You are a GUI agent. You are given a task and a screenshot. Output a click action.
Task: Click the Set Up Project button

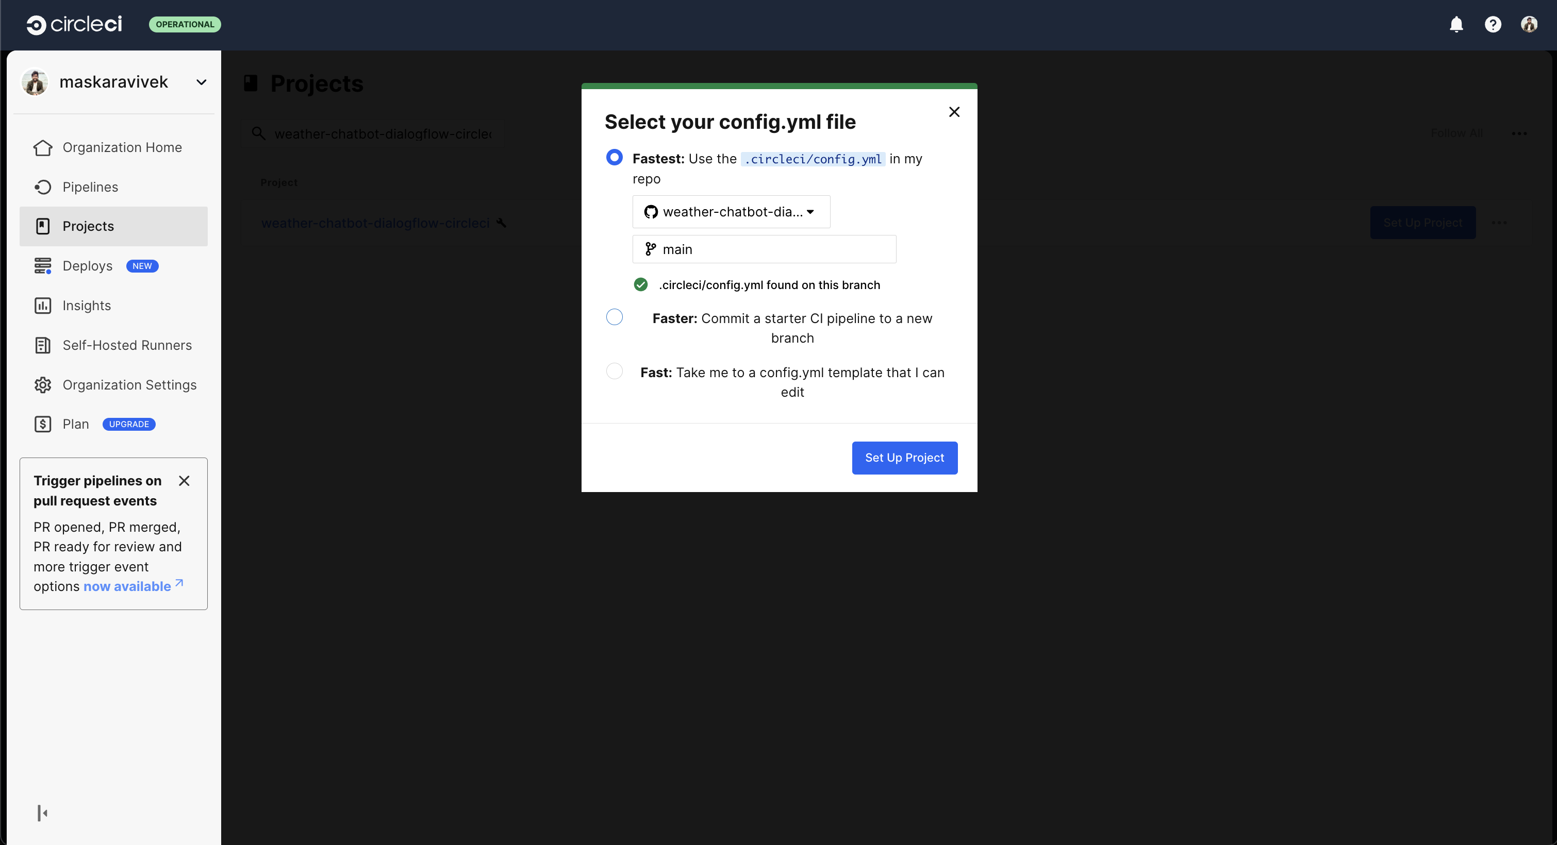(904, 458)
